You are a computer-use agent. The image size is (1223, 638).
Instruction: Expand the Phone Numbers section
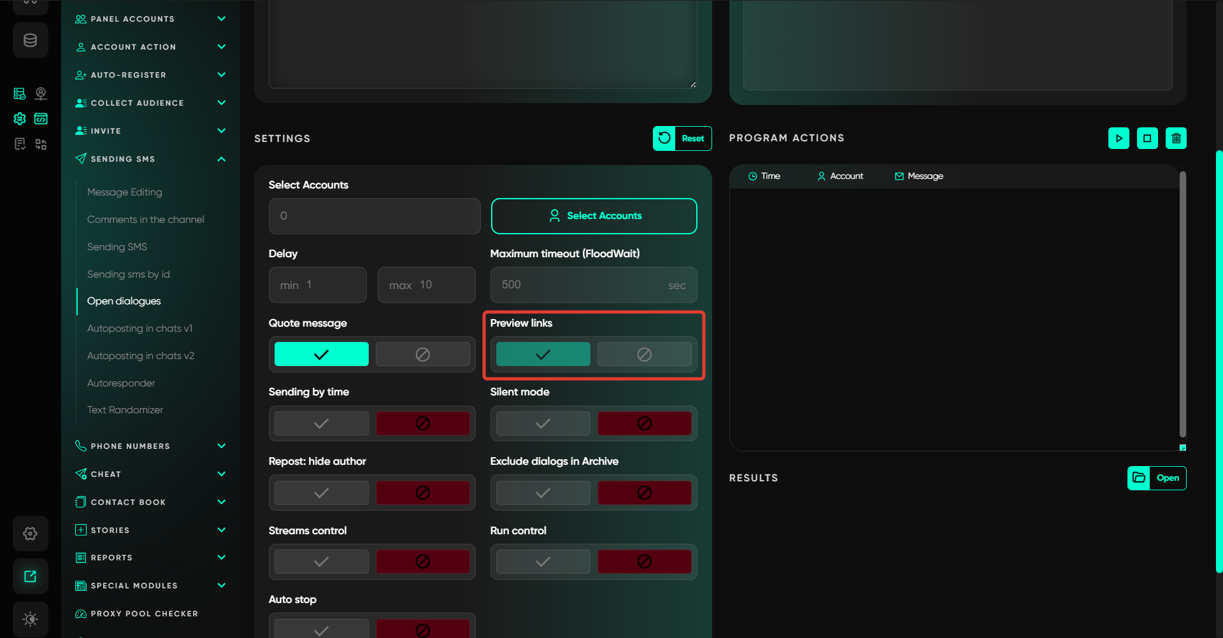tap(221, 446)
